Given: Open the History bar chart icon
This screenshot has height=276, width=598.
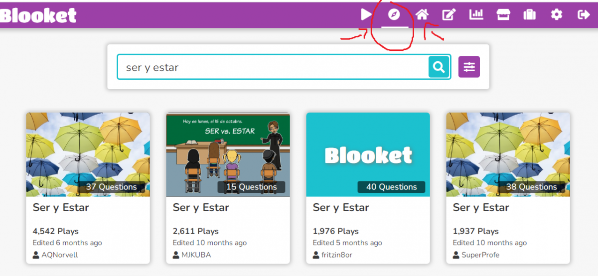Looking at the screenshot, I should click(476, 14).
